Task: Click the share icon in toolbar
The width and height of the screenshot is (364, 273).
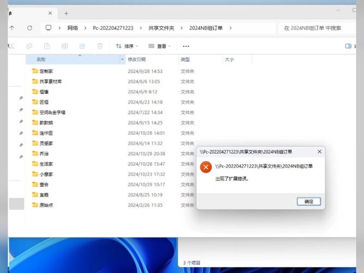Action: coord(82,46)
